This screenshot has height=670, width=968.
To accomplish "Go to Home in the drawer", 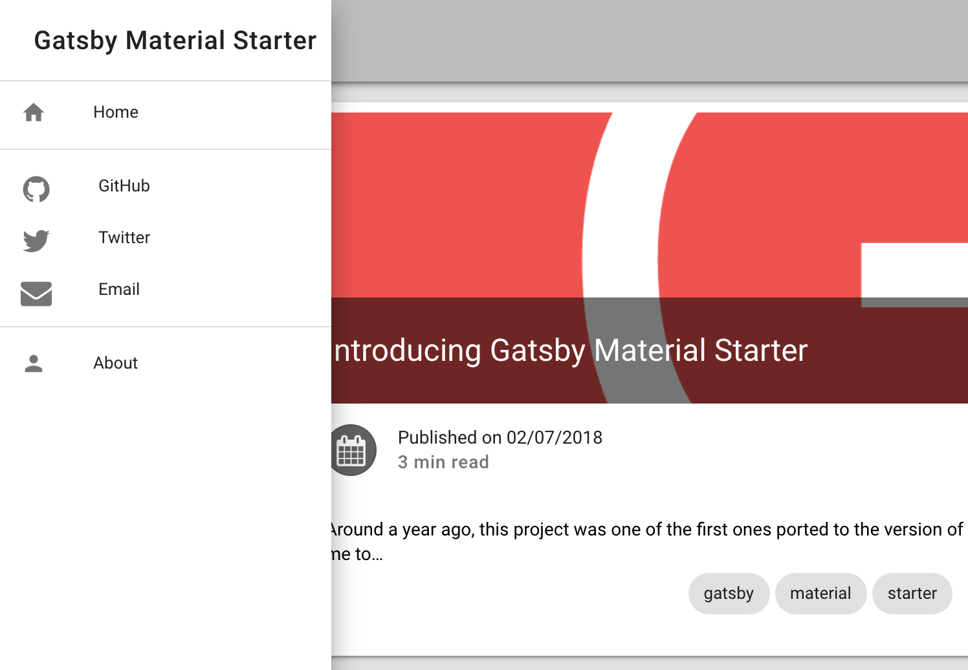I will [x=116, y=113].
